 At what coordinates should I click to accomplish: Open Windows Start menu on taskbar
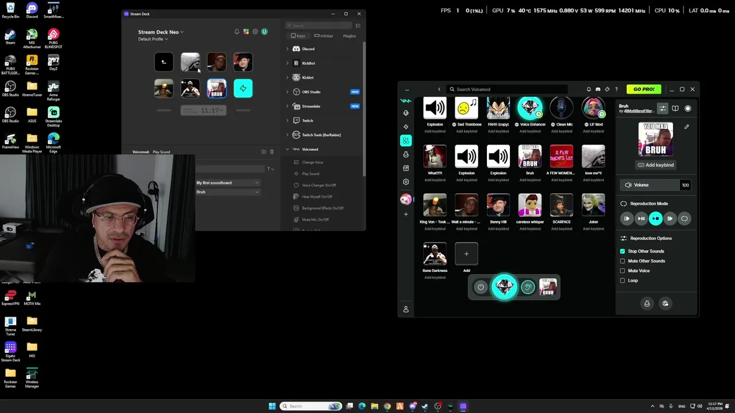[272, 406]
